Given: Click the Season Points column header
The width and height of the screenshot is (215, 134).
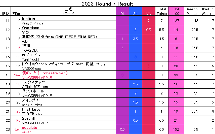Looking at the screenshot, I should point(192,11).
